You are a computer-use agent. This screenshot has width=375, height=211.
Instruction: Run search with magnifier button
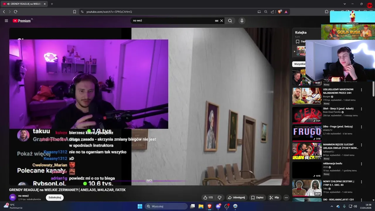tap(230, 21)
